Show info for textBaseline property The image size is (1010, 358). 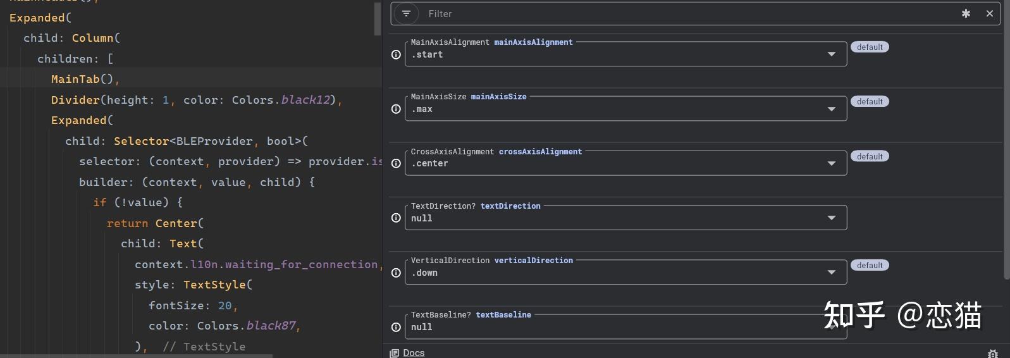[x=396, y=327]
